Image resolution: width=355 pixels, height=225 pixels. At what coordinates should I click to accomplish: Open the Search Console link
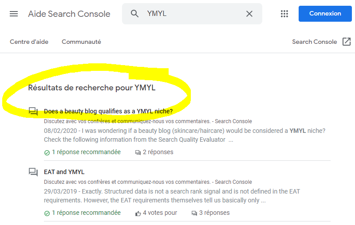point(315,42)
